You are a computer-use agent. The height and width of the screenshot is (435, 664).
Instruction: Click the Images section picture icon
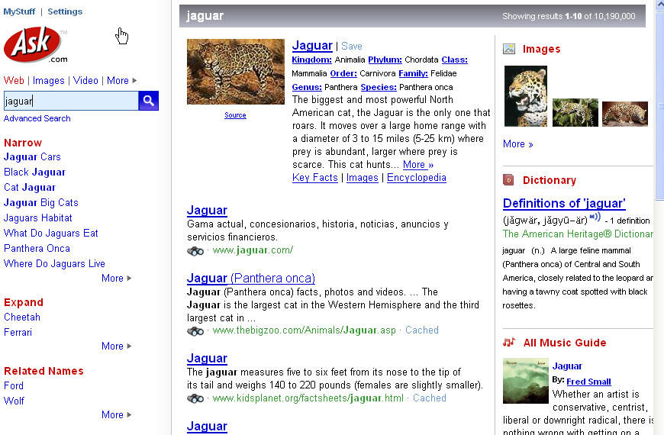point(509,49)
